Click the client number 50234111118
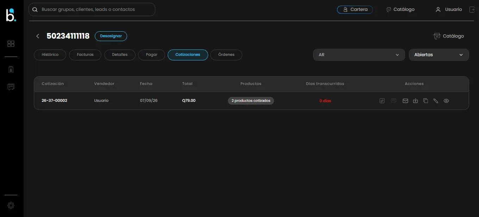479x217 pixels. [68, 36]
